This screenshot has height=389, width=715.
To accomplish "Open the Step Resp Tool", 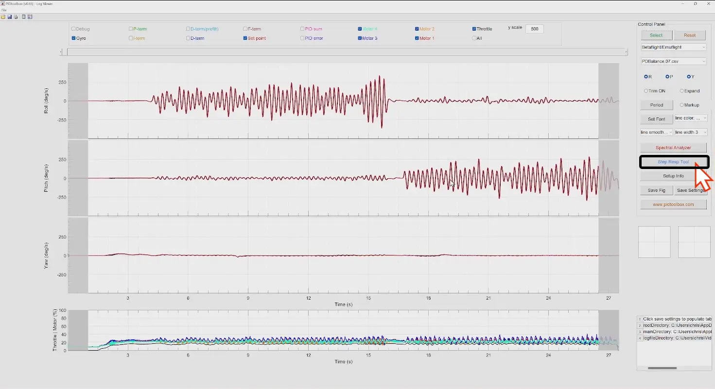I will pyautogui.click(x=673, y=162).
